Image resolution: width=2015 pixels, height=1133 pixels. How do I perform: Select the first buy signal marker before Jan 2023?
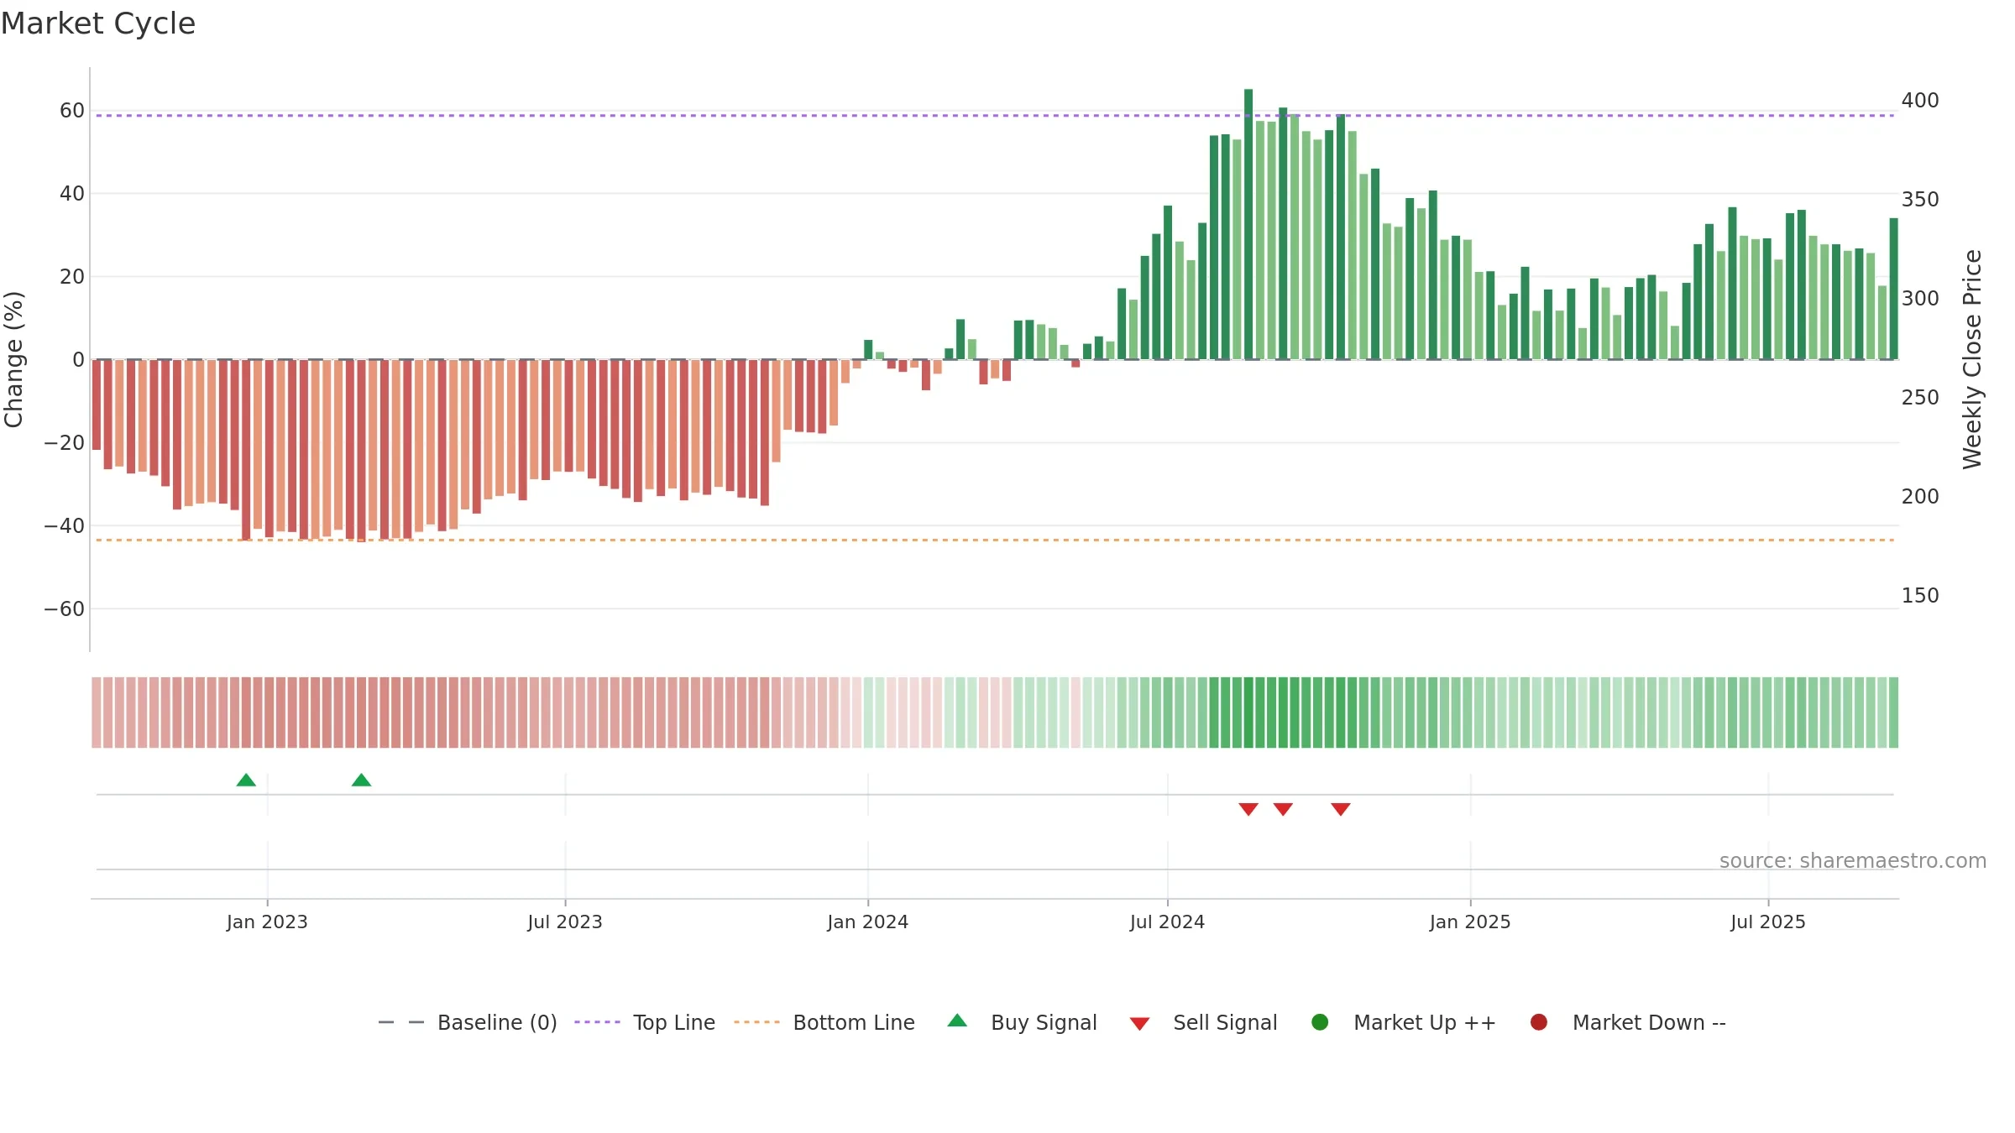pyautogui.click(x=246, y=781)
